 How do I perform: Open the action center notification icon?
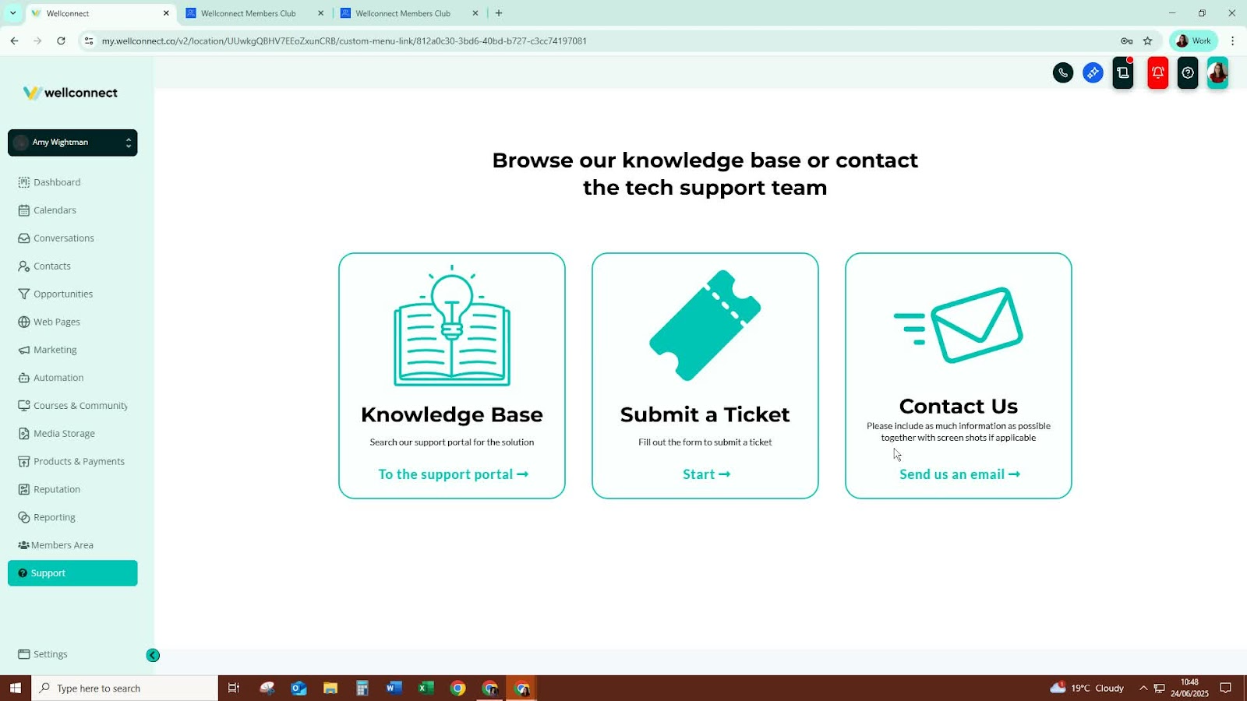(1225, 689)
